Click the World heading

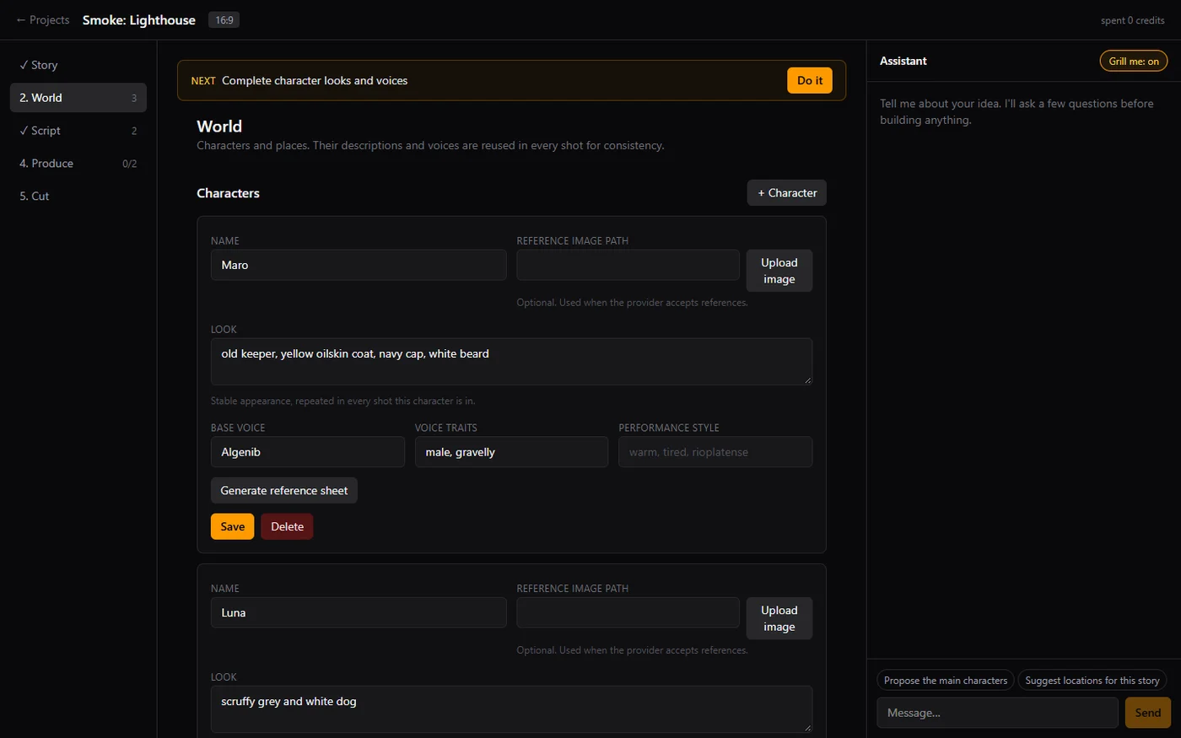tap(219, 127)
